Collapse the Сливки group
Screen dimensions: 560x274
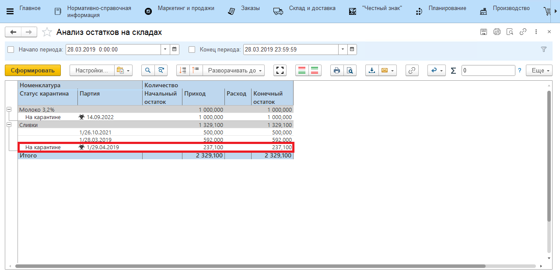pos(9,125)
